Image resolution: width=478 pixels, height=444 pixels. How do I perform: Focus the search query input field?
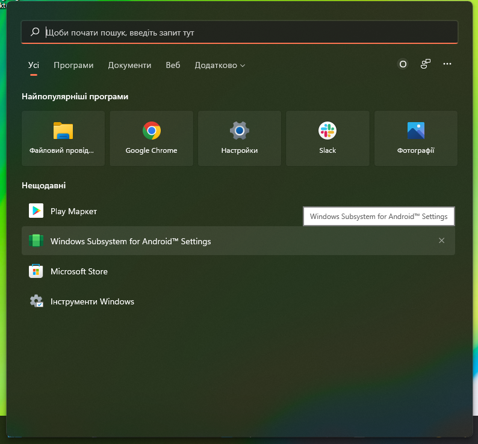(240, 32)
